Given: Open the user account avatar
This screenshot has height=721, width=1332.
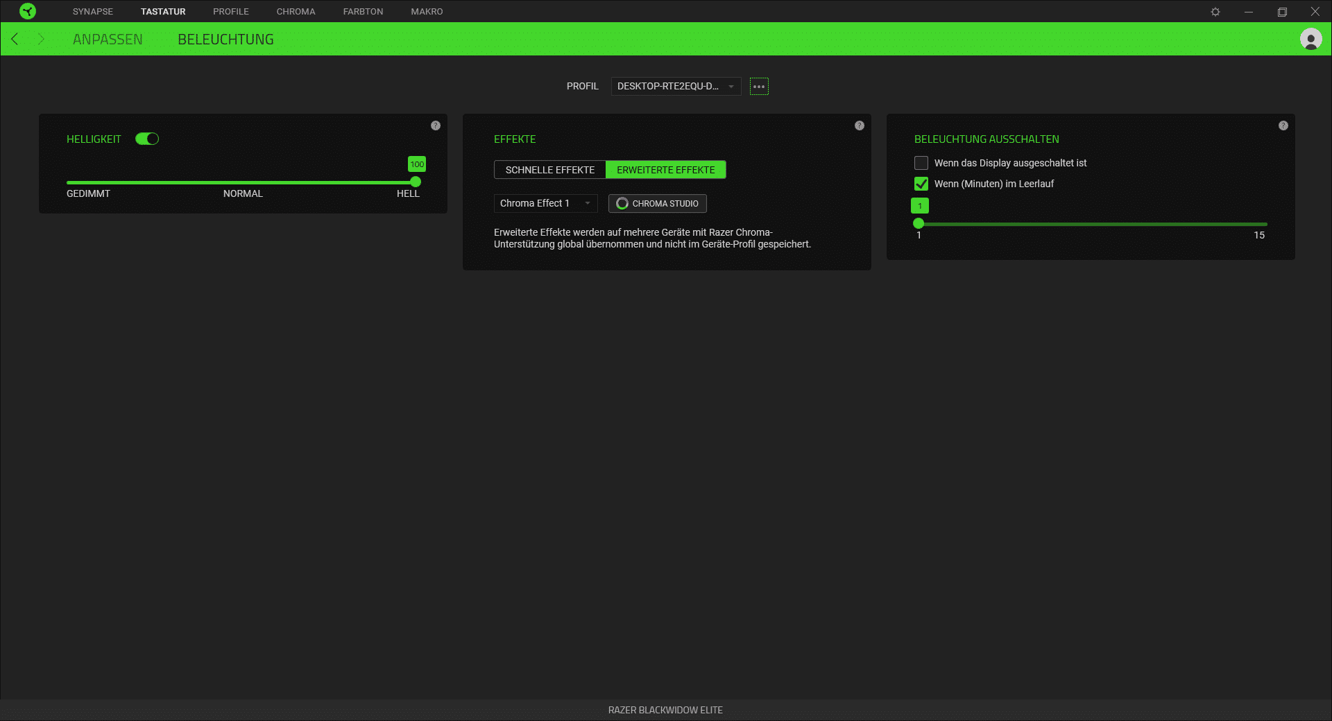Looking at the screenshot, I should point(1310,40).
